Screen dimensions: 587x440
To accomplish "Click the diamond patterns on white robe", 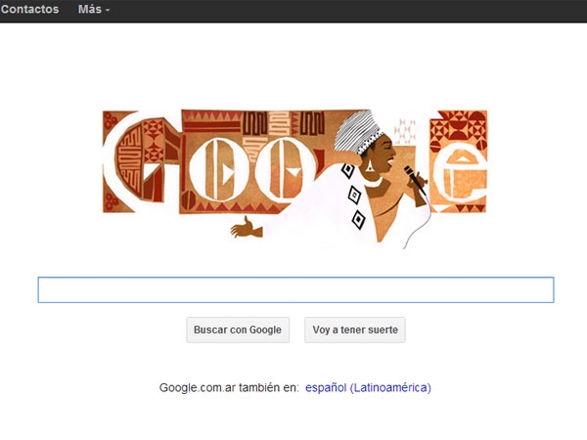I will tap(353, 197).
